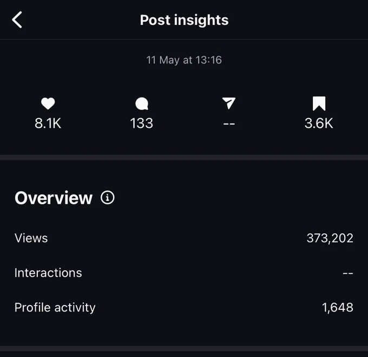This screenshot has width=368, height=357.
Task: Tap the paper plane shares icon
Action: click(228, 103)
